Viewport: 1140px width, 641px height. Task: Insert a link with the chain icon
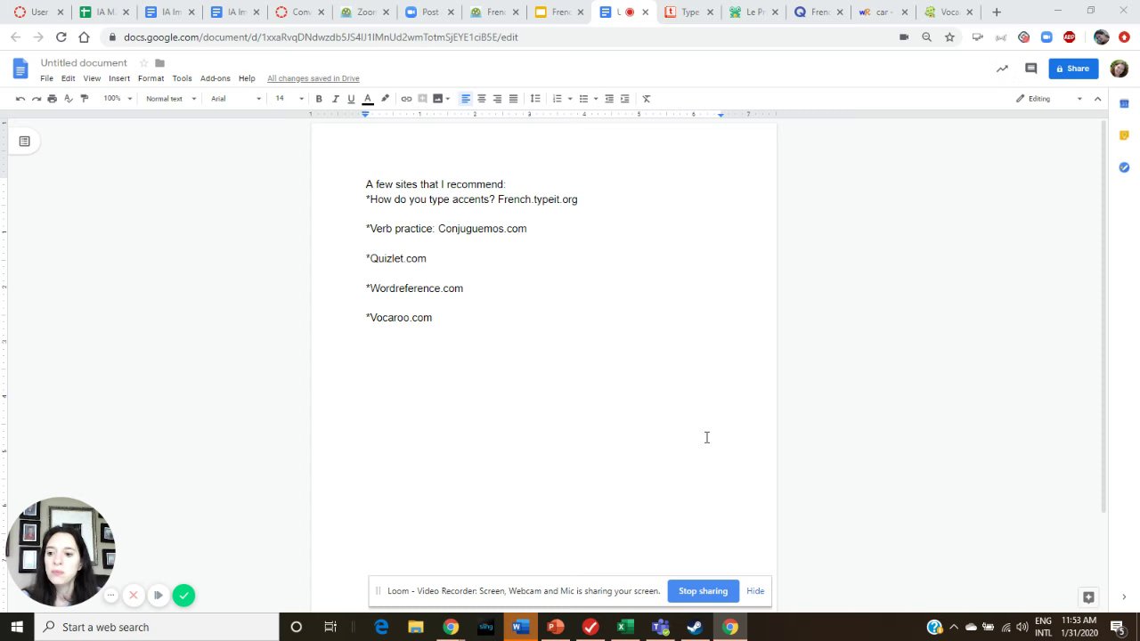[406, 99]
